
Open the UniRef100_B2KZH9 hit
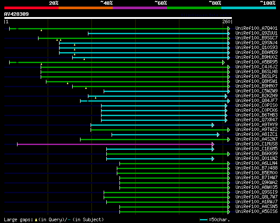[x=256, y=96]
